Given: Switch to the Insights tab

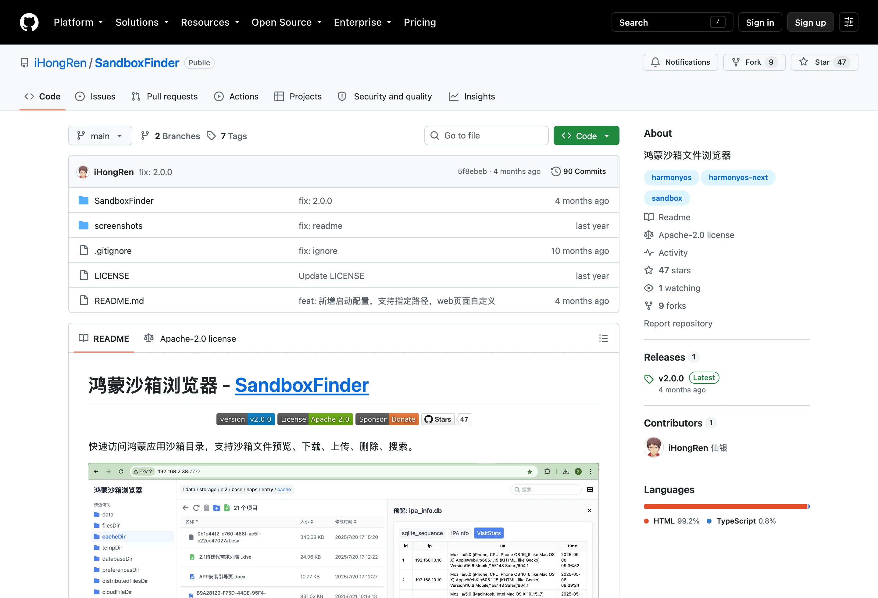Looking at the screenshot, I should pos(472,96).
